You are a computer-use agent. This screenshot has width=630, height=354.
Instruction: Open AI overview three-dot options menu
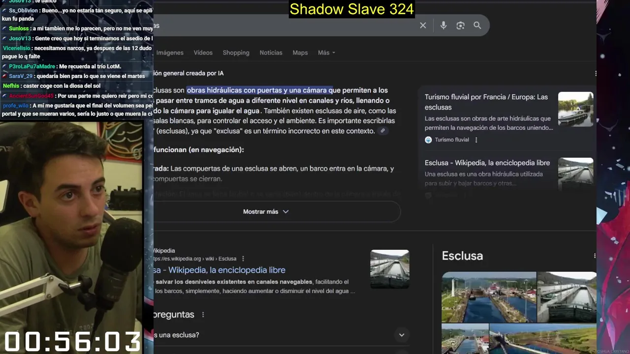(x=595, y=73)
